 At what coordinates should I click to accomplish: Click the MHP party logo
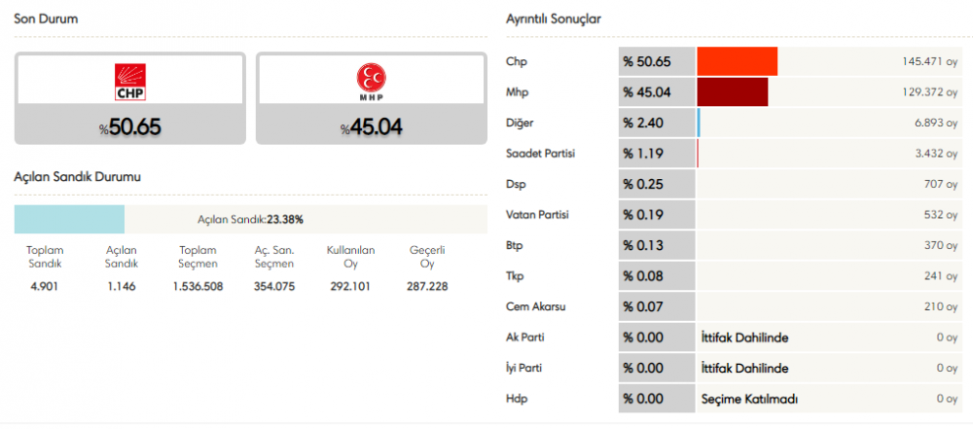click(x=371, y=81)
